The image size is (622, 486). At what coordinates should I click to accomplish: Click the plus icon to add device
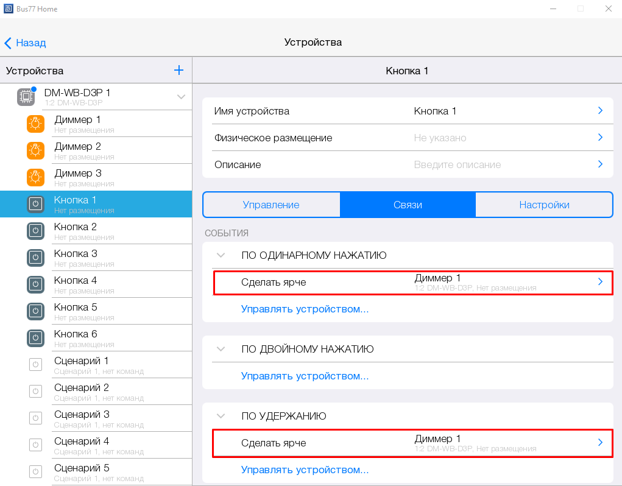[178, 70]
